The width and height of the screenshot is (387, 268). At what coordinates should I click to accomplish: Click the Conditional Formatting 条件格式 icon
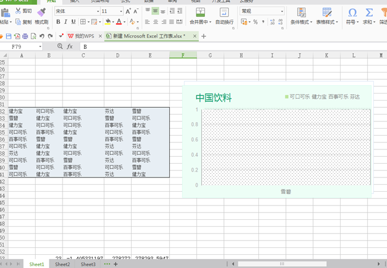pos(301,13)
